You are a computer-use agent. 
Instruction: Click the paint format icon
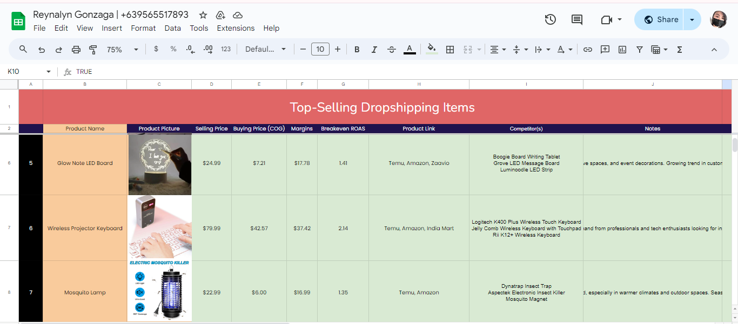coord(93,50)
